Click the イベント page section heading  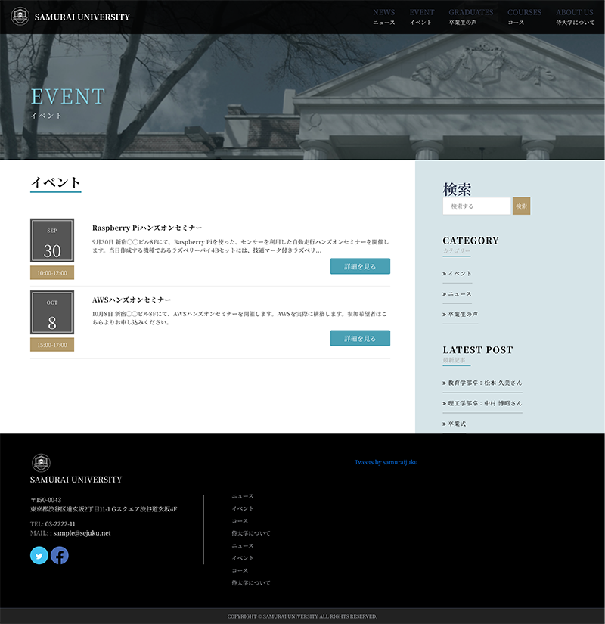point(56,182)
